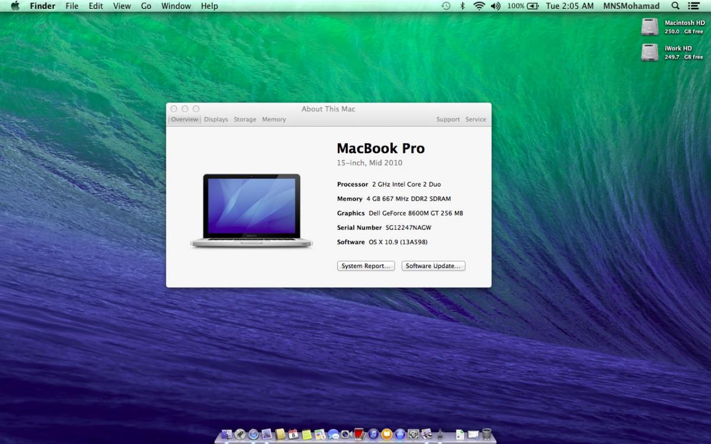Open iTunes music note icon in Dock

(x=373, y=435)
